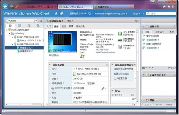The height and width of the screenshot is (115, 179).
Task: Open the 我的任务 dropdown
Action: coord(147,68)
